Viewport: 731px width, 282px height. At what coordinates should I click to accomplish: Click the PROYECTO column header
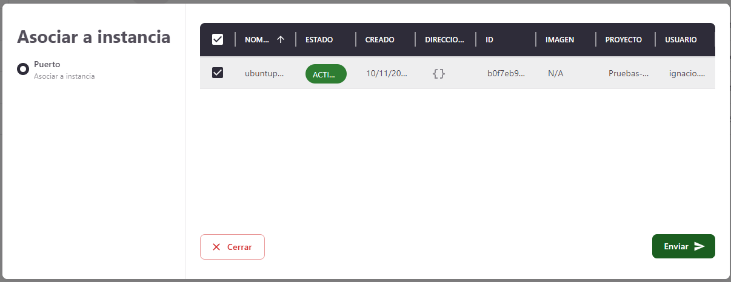pos(623,40)
